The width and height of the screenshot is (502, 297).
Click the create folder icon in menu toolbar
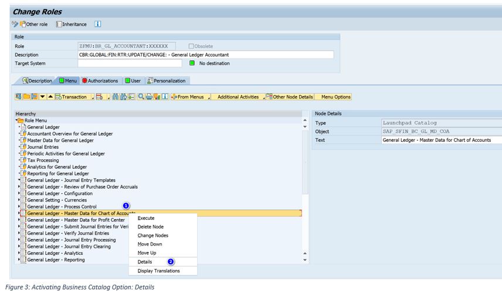pyautogui.click(x=26, y=97)
